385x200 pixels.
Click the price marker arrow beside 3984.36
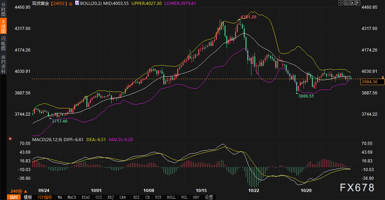[383, 77]
